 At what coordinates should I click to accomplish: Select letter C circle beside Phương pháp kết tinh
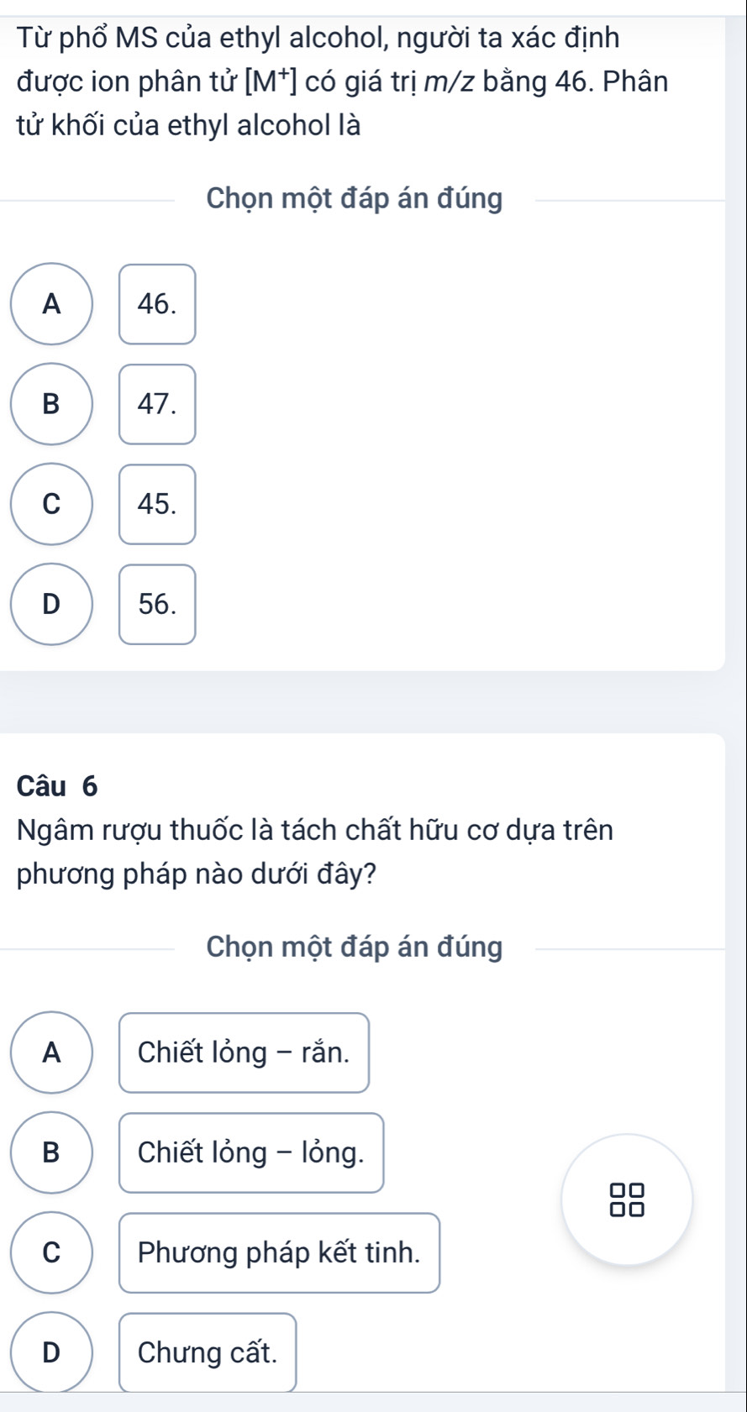tap(52, 1252)
